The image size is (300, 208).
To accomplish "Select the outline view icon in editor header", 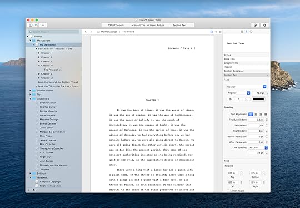I will (x=216, y=32).
